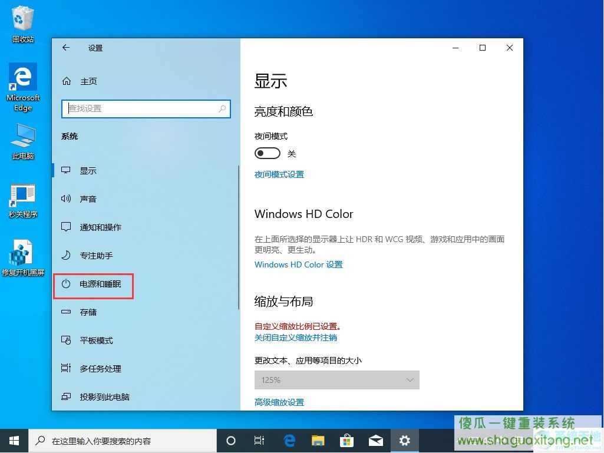The width and height of the screenshot is (604, 453).
Task: Click the 查找设置 search field
Action: (x=146, y=108)
